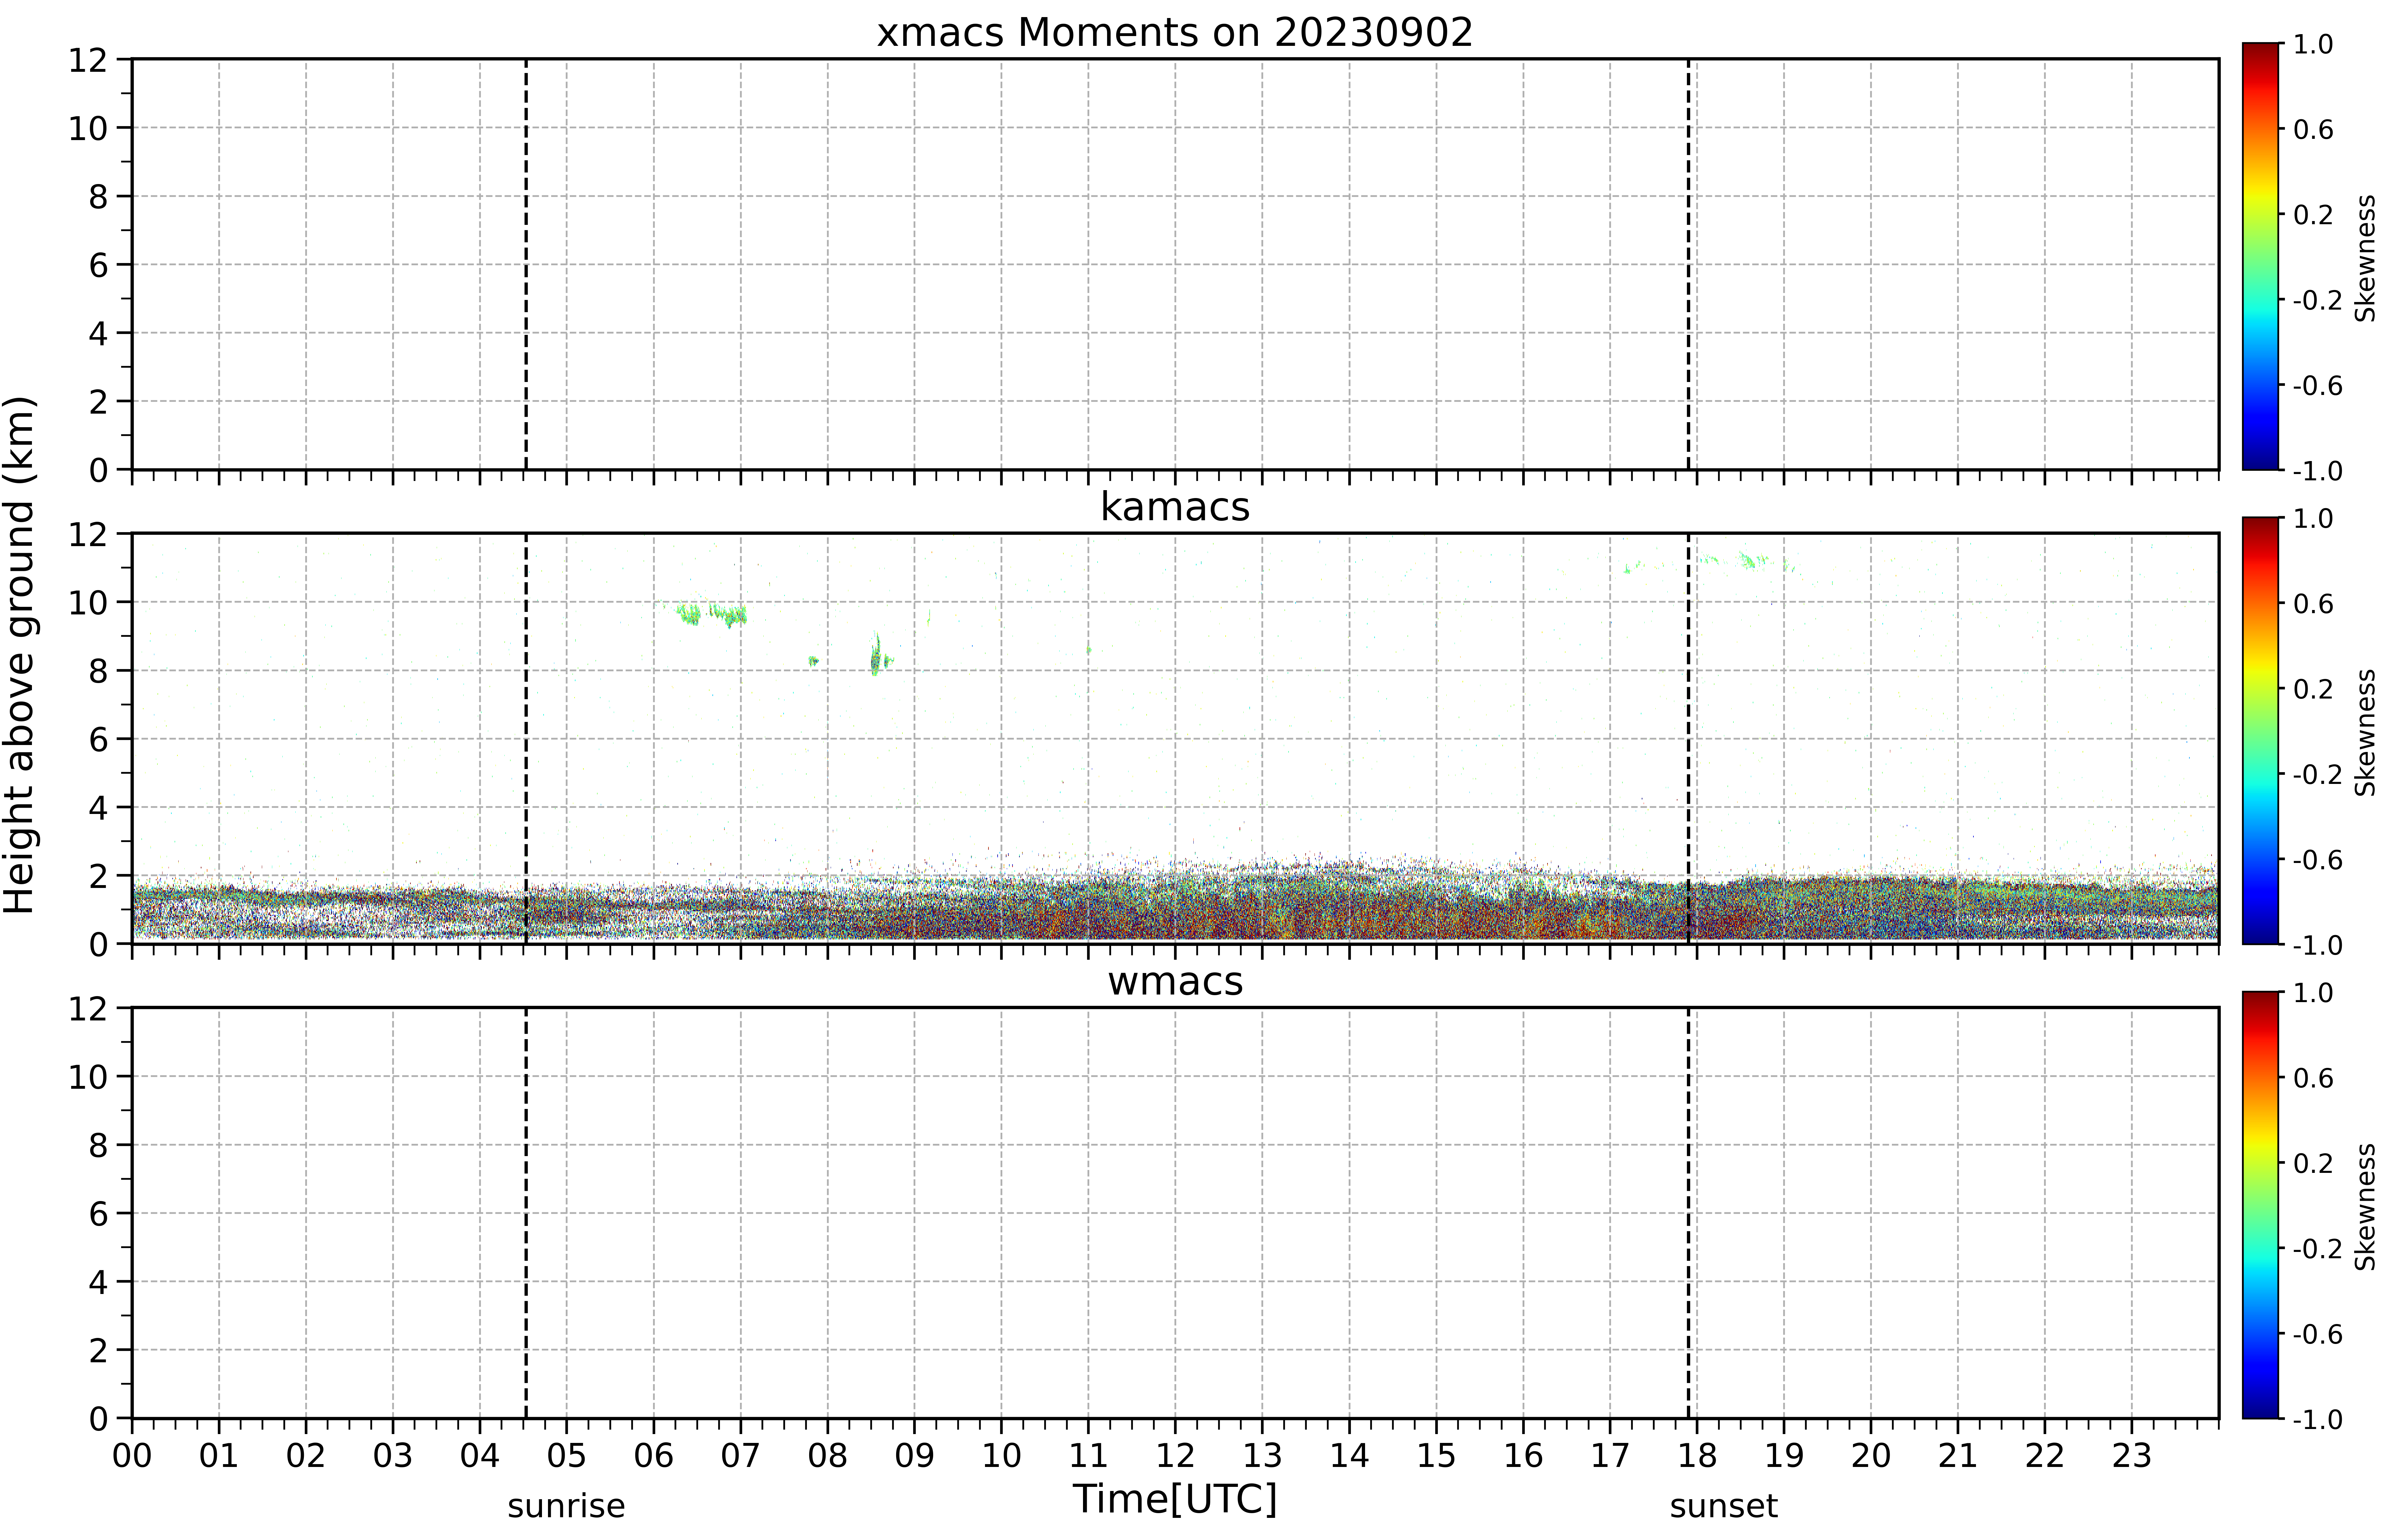Click the title "xmacs Moments on 20230902"
The image size is (2394, 1540).
point(1175,33)
